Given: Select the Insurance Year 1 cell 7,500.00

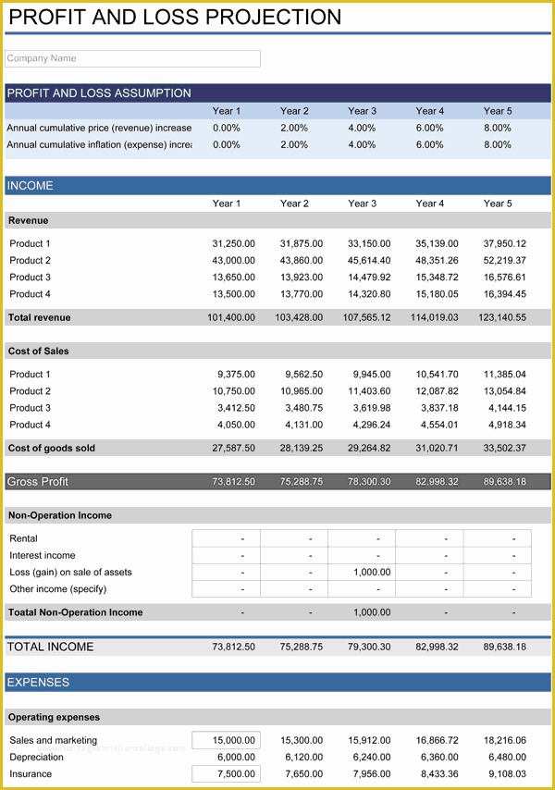Looking at the screenshot, I should pos(226,774).
